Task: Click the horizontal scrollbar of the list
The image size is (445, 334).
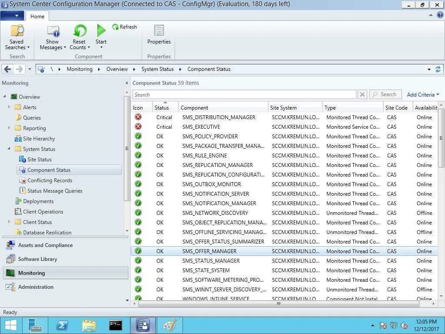Action: point(279,304)
